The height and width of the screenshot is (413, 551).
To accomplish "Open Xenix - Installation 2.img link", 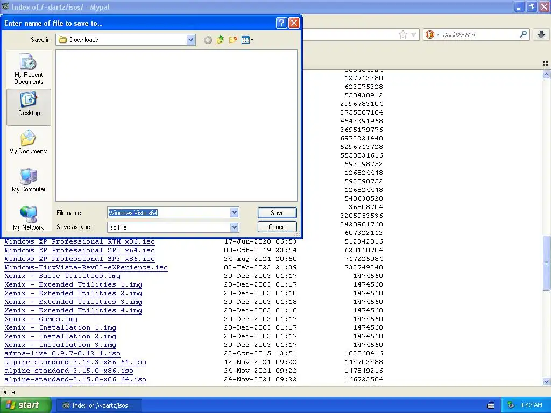I will click(60, 336).
